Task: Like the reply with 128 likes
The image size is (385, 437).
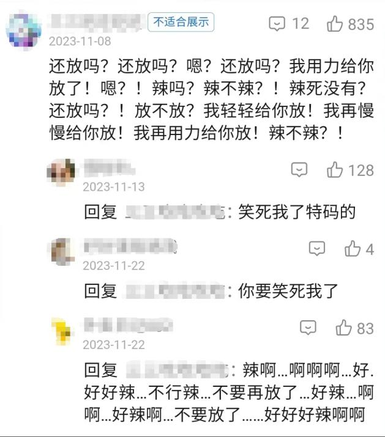Action: (334, 170)
